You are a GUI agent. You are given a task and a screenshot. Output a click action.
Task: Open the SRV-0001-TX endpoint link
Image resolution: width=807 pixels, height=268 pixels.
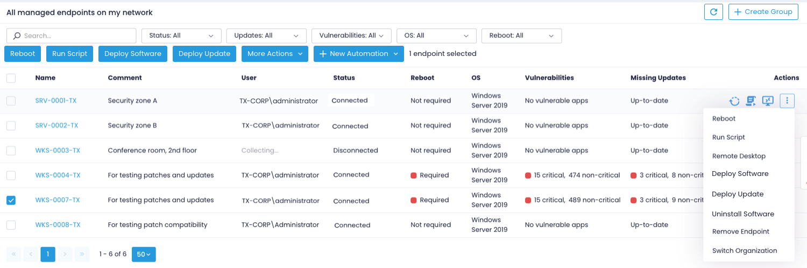click(x=56, y=101)
